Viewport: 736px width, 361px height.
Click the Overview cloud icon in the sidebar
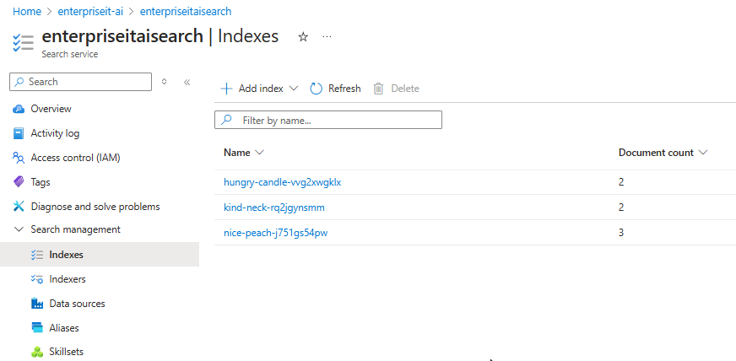coord(19,109)
